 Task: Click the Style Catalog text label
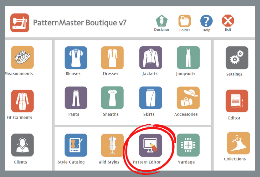71,162
